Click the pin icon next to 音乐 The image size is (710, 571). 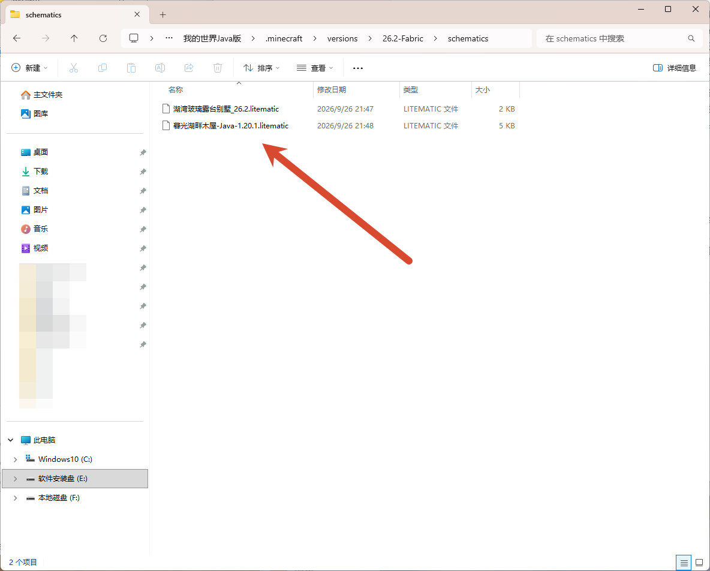click(143, 229)
